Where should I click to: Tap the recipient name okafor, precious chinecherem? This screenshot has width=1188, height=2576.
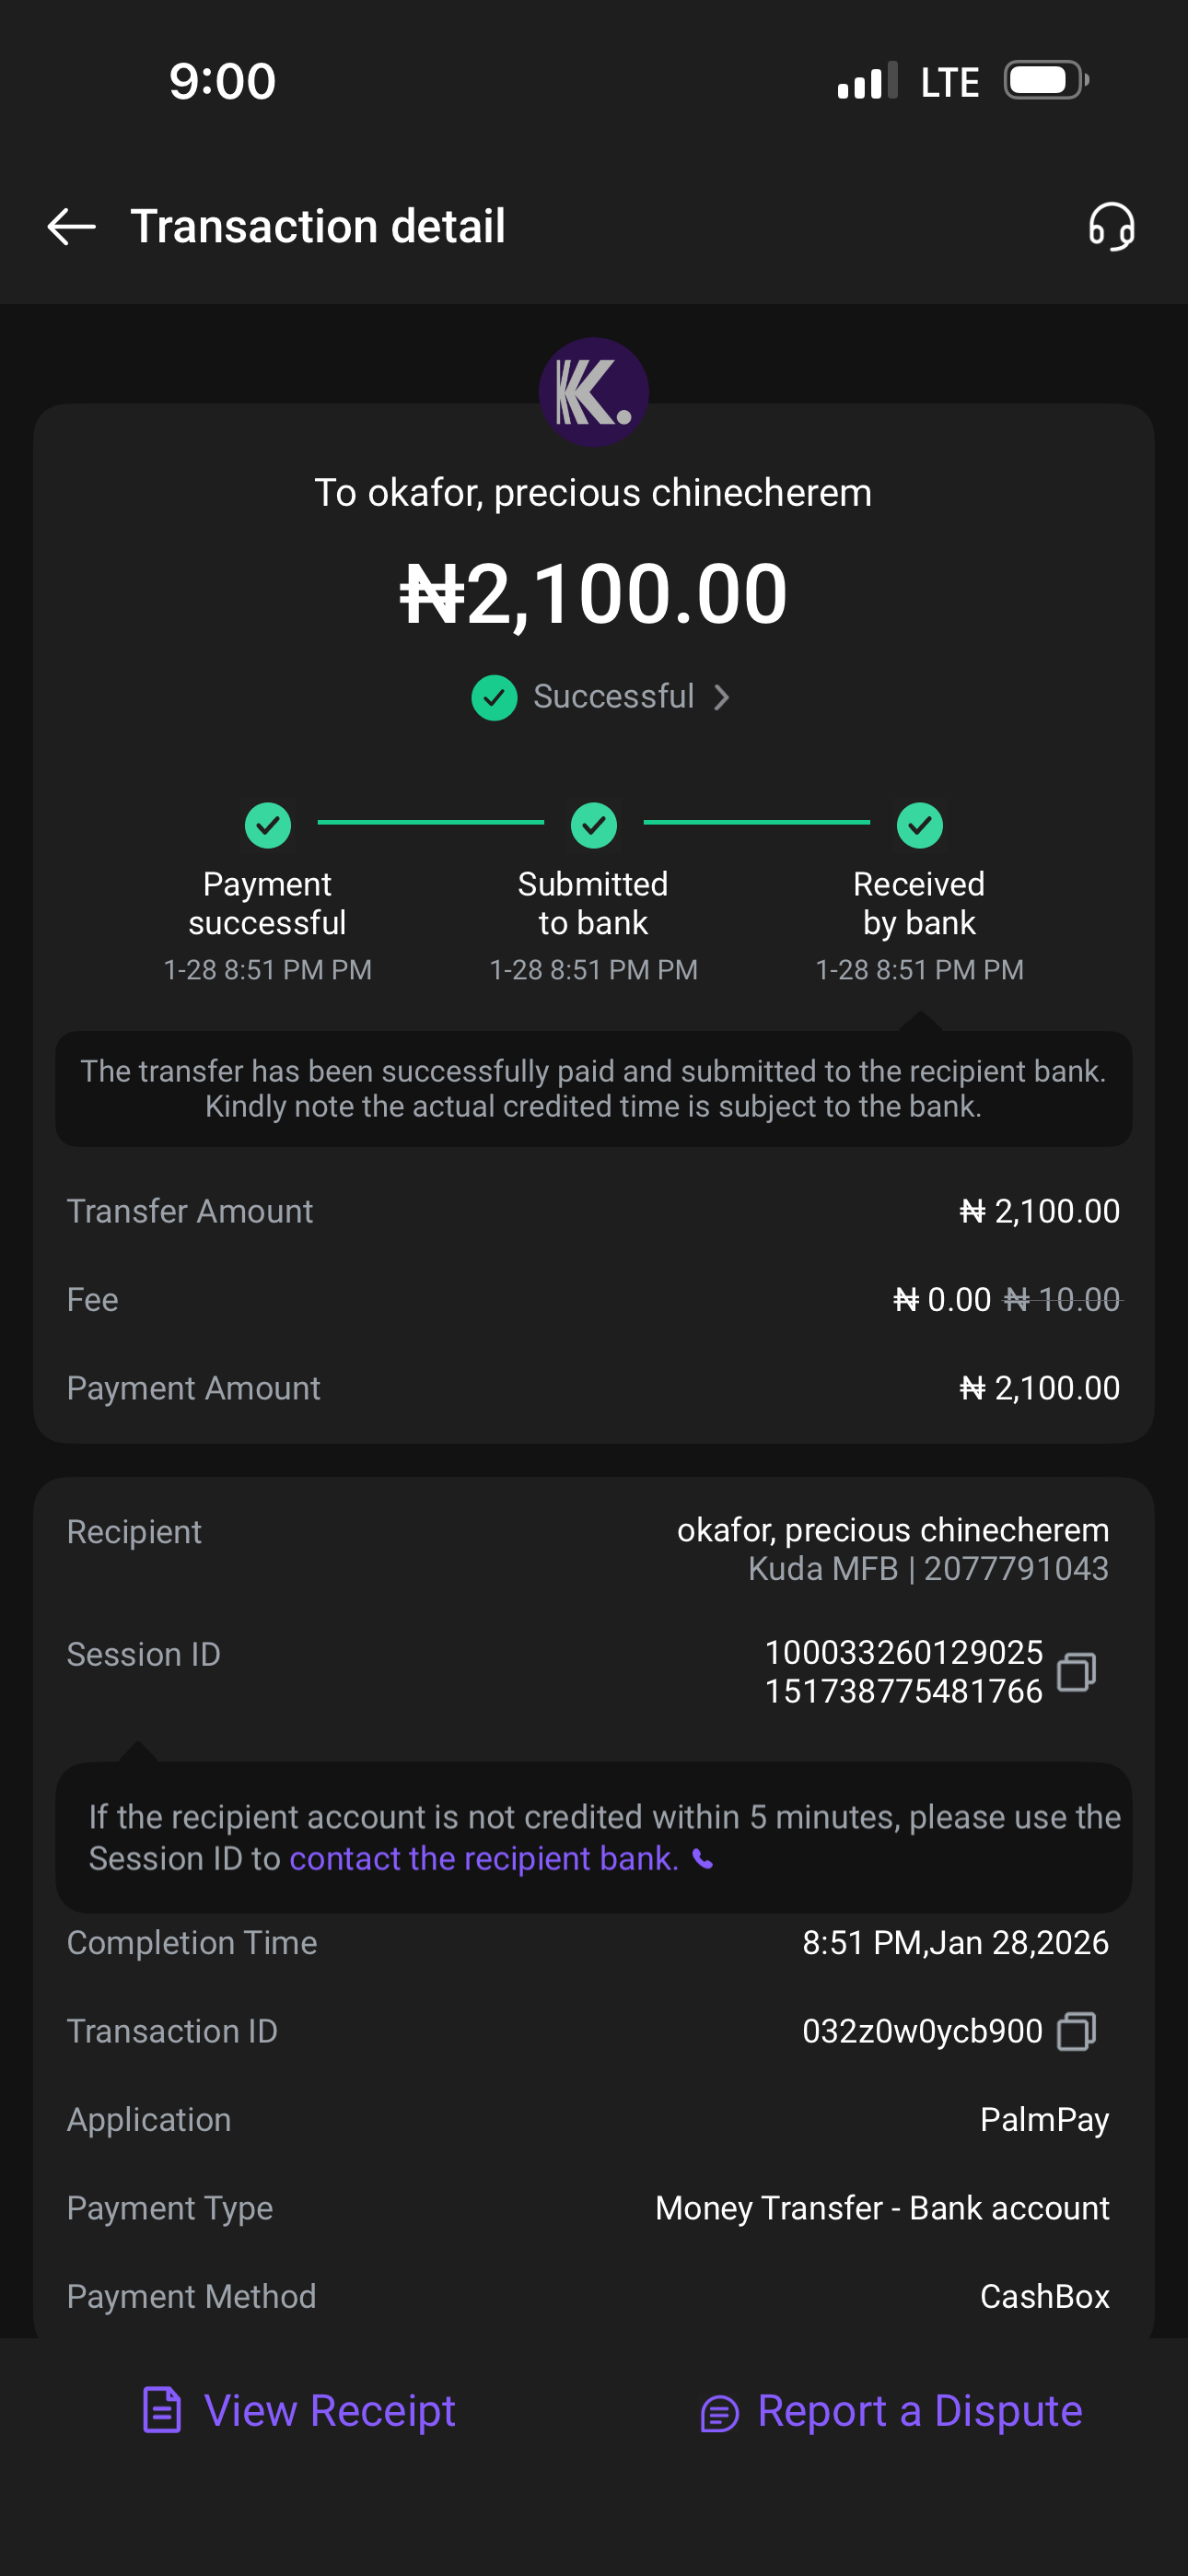[892, 1530]
